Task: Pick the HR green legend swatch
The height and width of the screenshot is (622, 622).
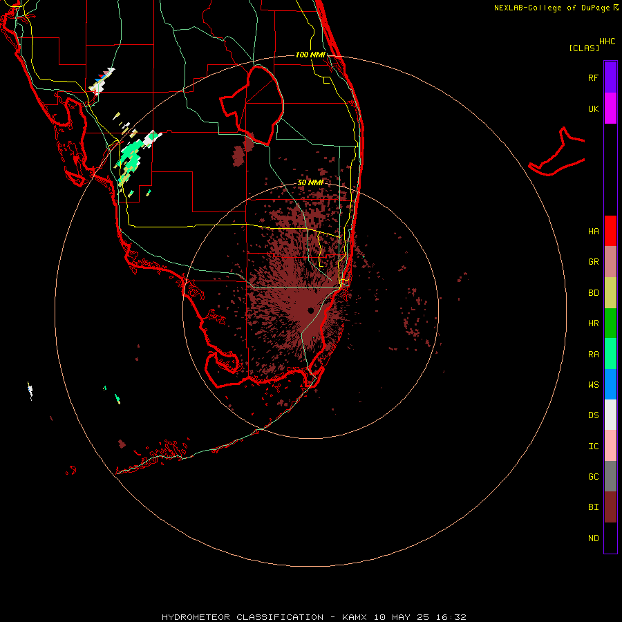Action: (x=610, y=323)
